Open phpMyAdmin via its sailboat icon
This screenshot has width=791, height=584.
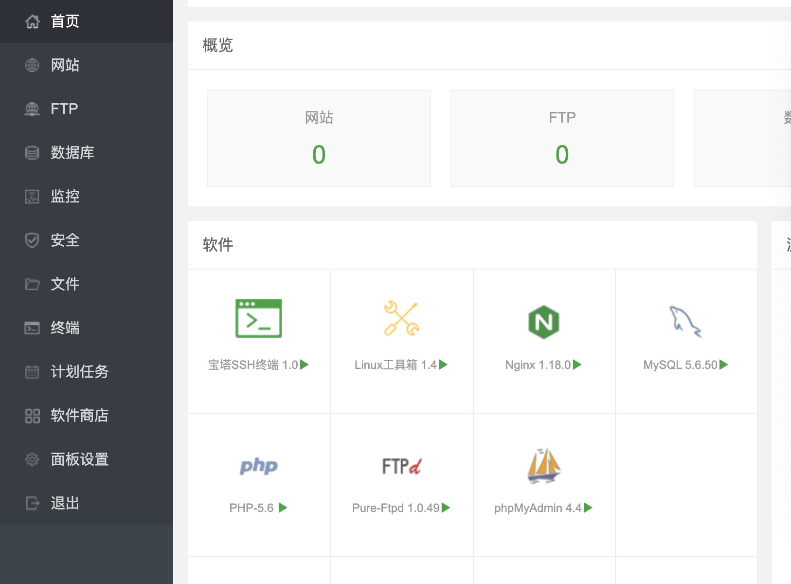tap(543, 465)
